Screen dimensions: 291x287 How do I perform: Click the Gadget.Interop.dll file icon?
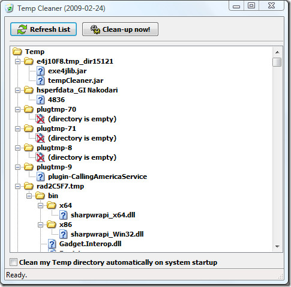point(52,244)
